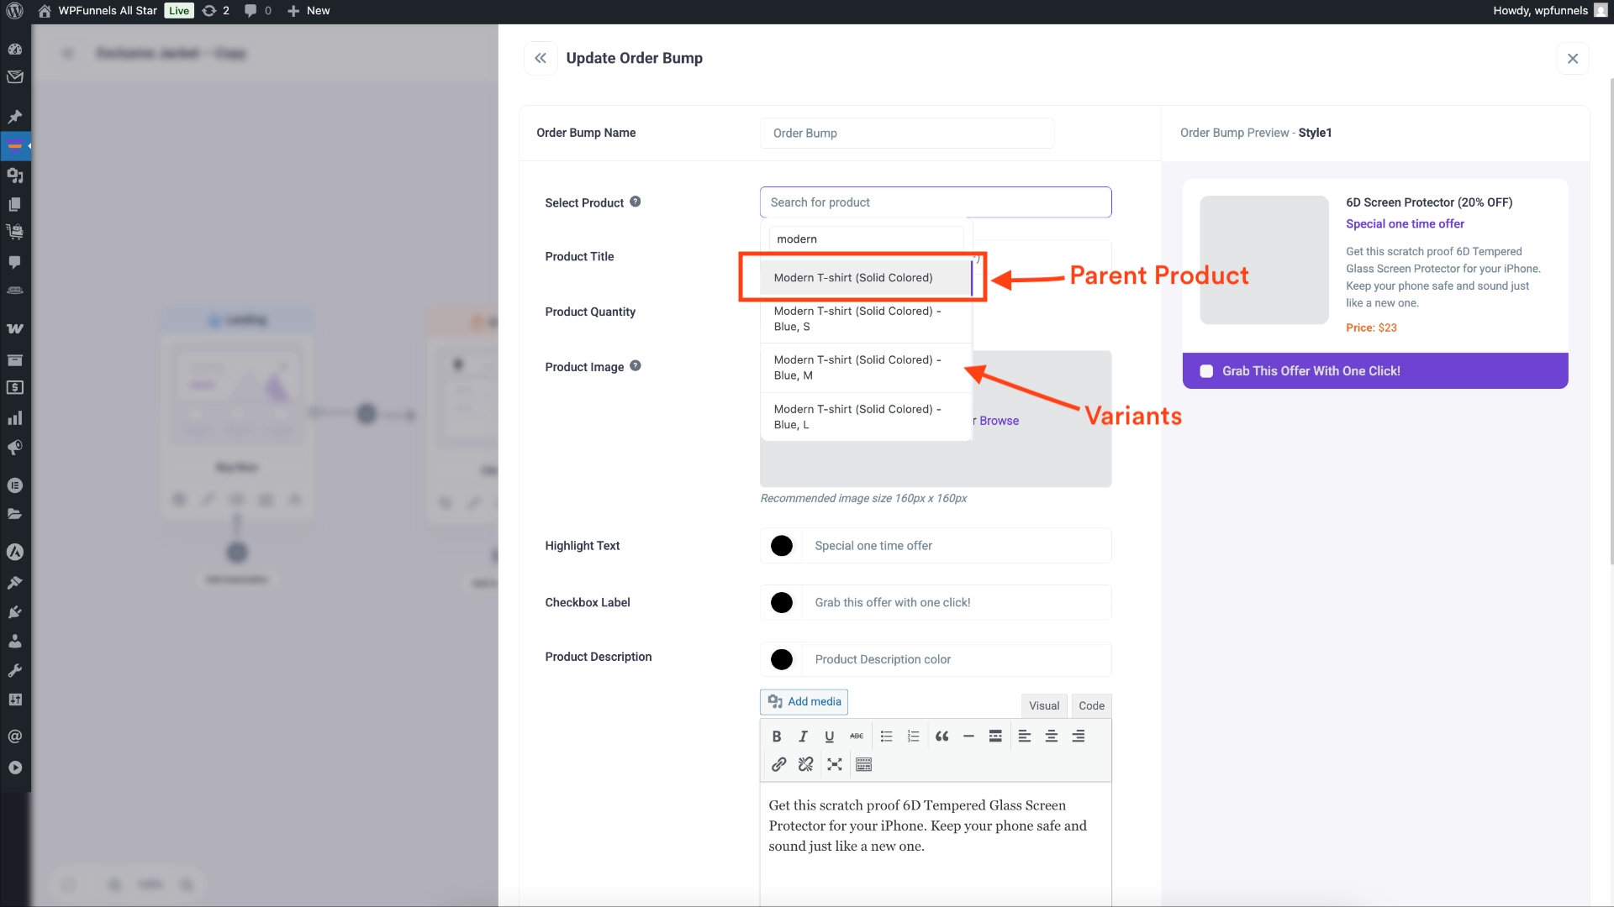Open the Visual tab in the editor
The height and width of the screenshot is (907, 1614).
1043,705
